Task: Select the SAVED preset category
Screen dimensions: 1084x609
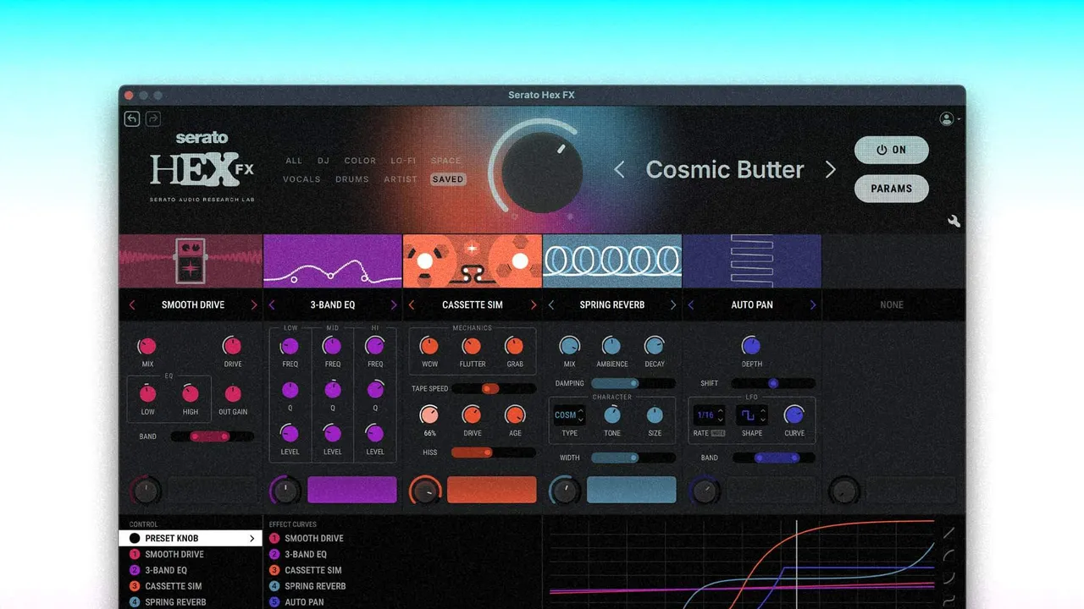Action: [448, 179]
